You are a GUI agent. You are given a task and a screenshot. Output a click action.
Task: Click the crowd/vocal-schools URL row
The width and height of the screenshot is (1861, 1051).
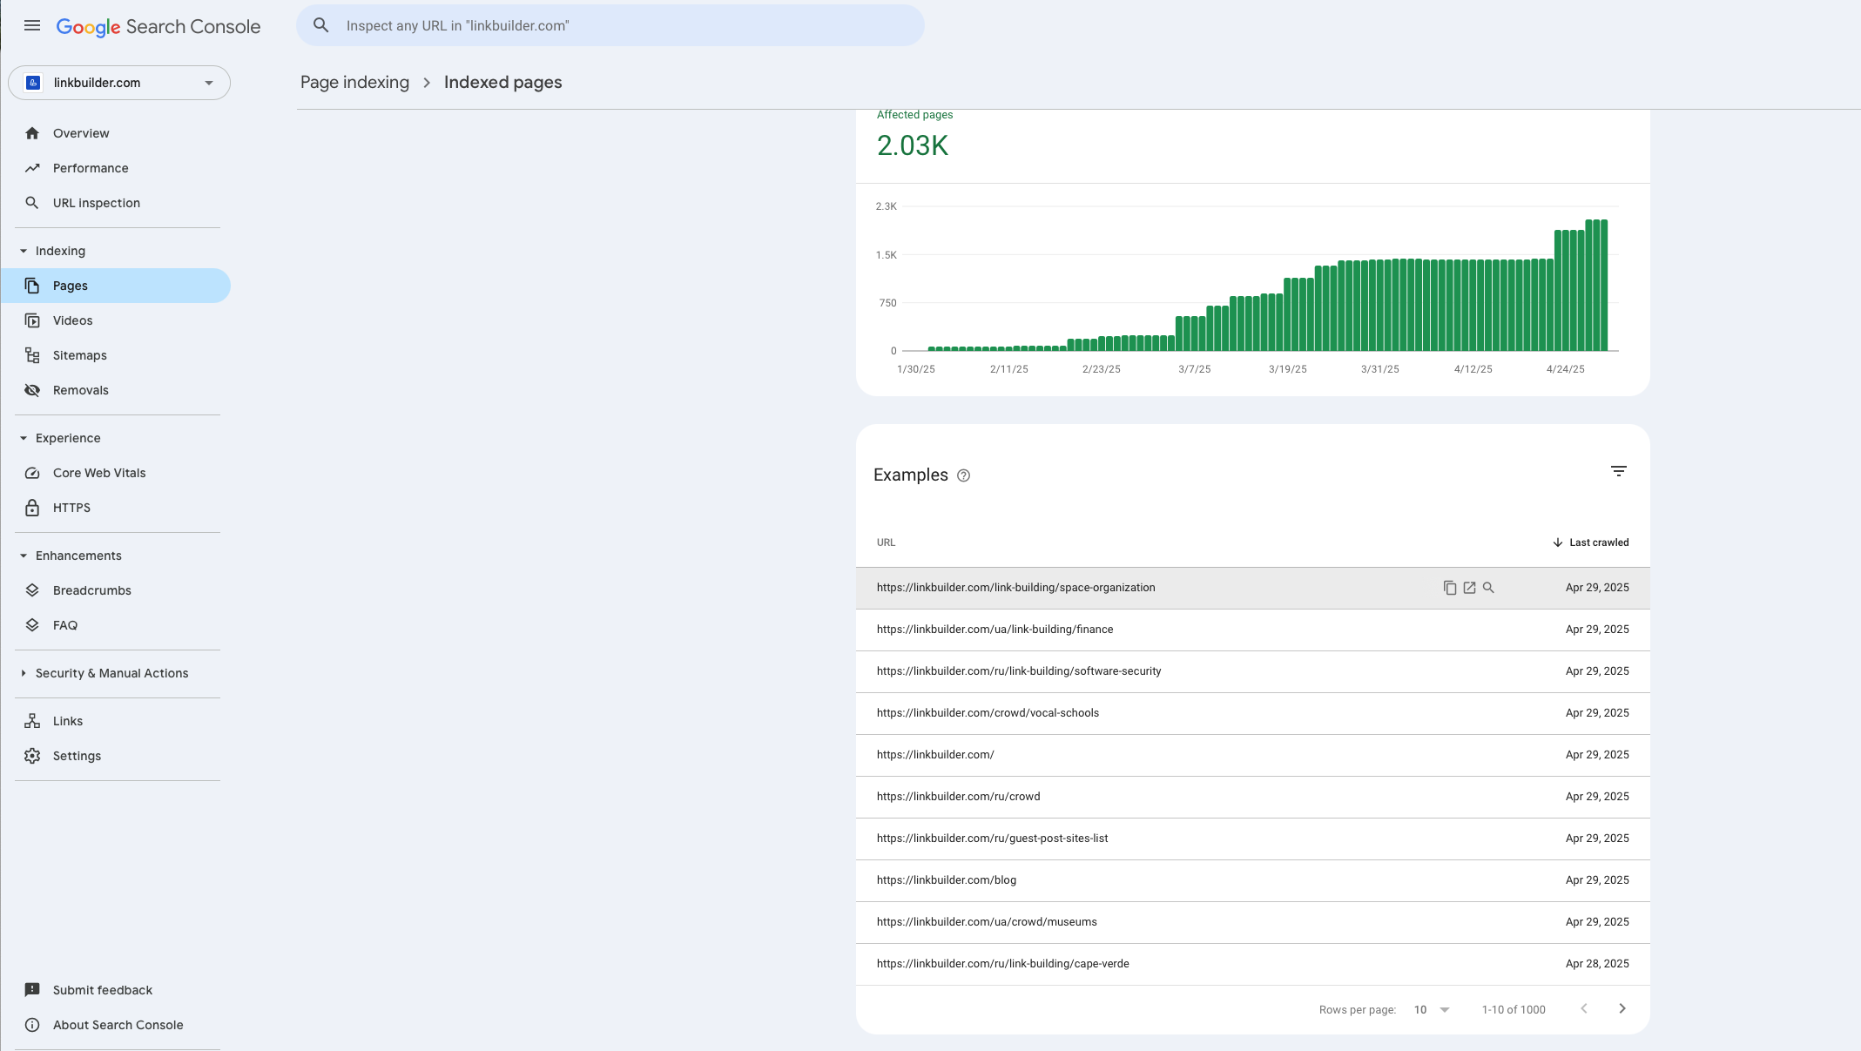tap(1252, 713)
